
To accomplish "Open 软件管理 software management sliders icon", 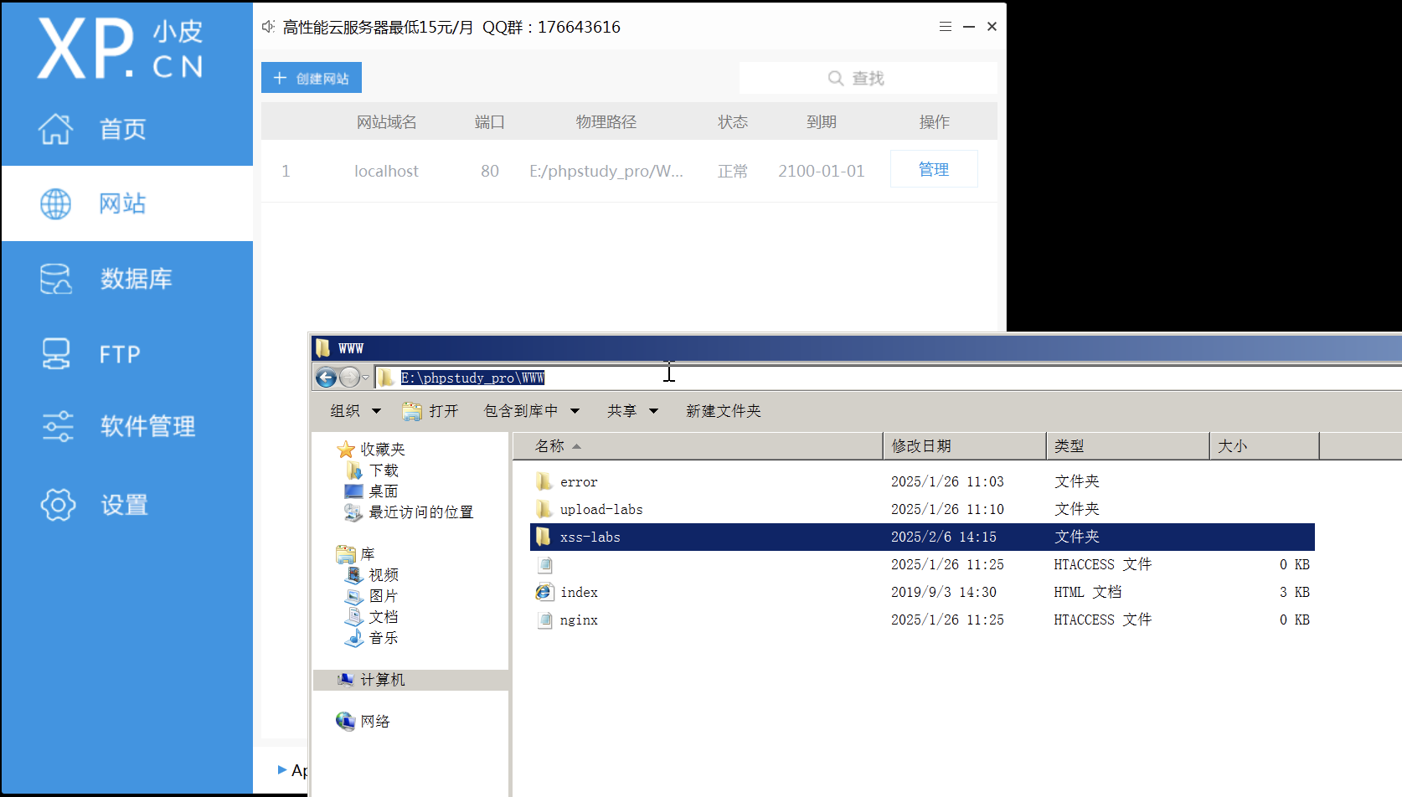I will [x=58, y=426].
